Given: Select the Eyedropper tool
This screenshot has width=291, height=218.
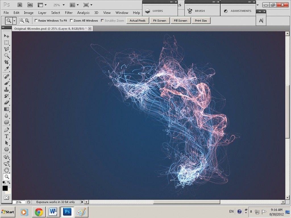Looking at the screenshot, I should coord(7,69).
